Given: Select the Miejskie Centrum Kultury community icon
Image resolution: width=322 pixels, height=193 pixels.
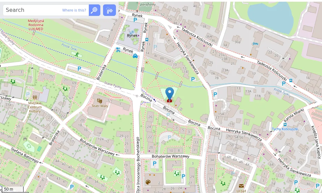Looking at the screenshot, I should (x=35, y=97).
